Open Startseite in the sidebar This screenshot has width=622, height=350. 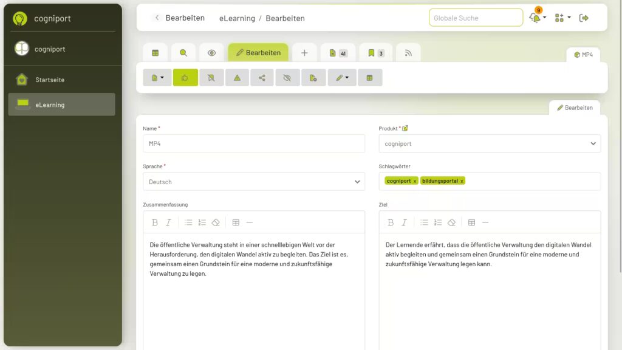[62, 80]
